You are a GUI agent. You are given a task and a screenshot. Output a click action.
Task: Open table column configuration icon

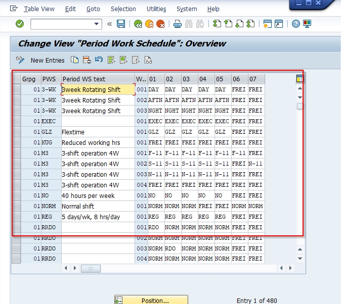300,79
